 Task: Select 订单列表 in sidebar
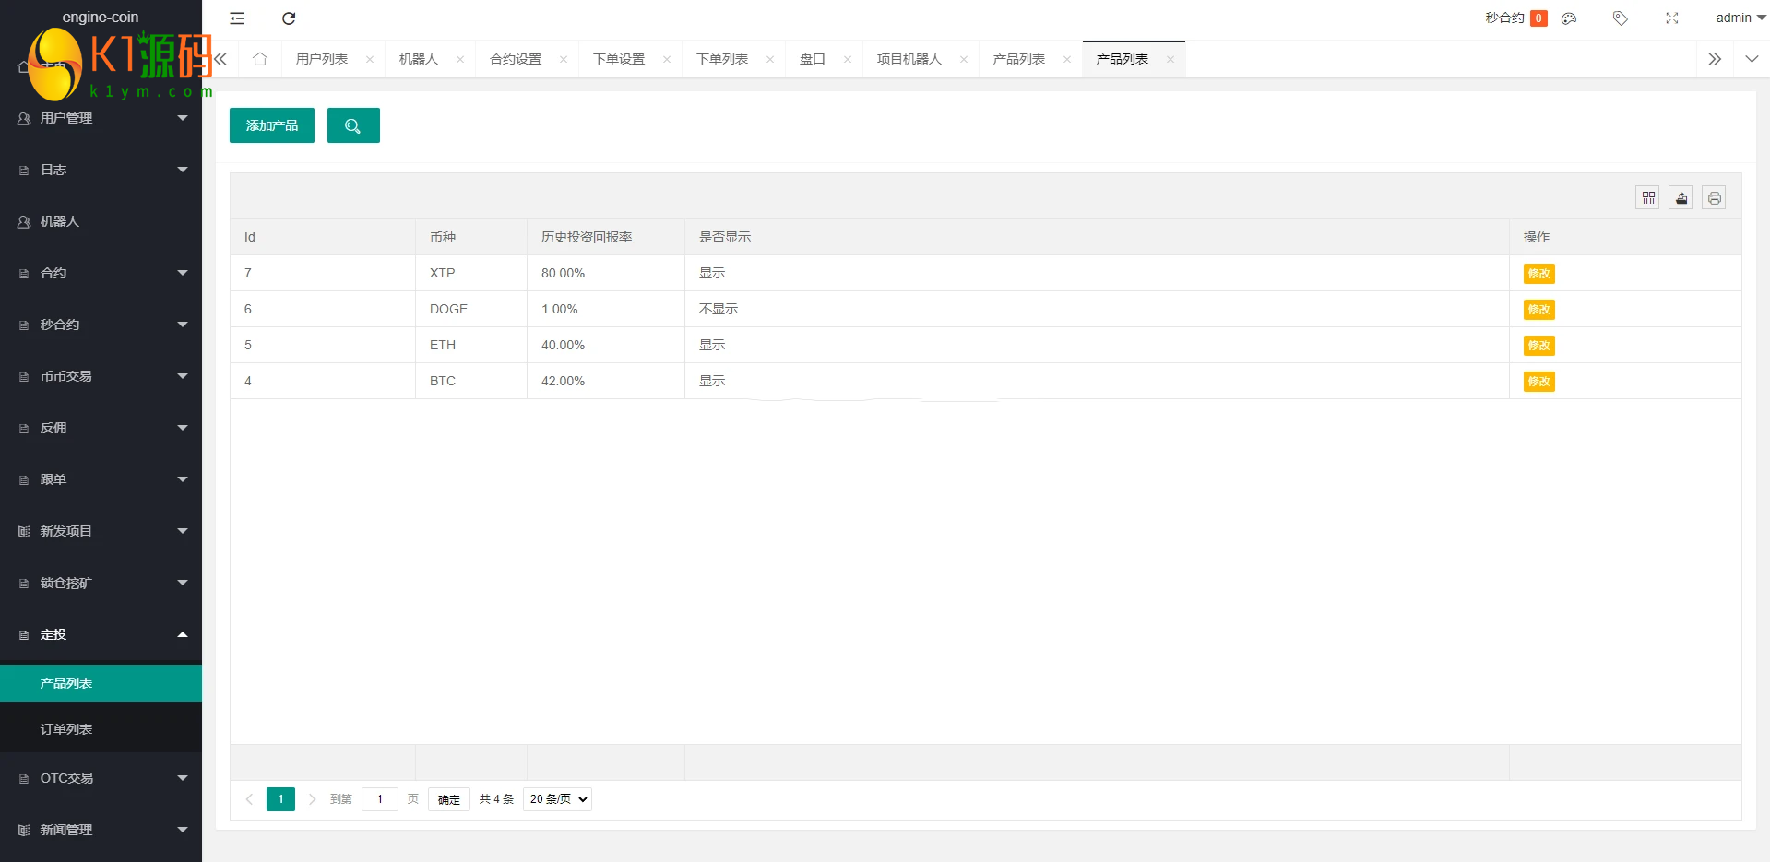coord(66,729)
